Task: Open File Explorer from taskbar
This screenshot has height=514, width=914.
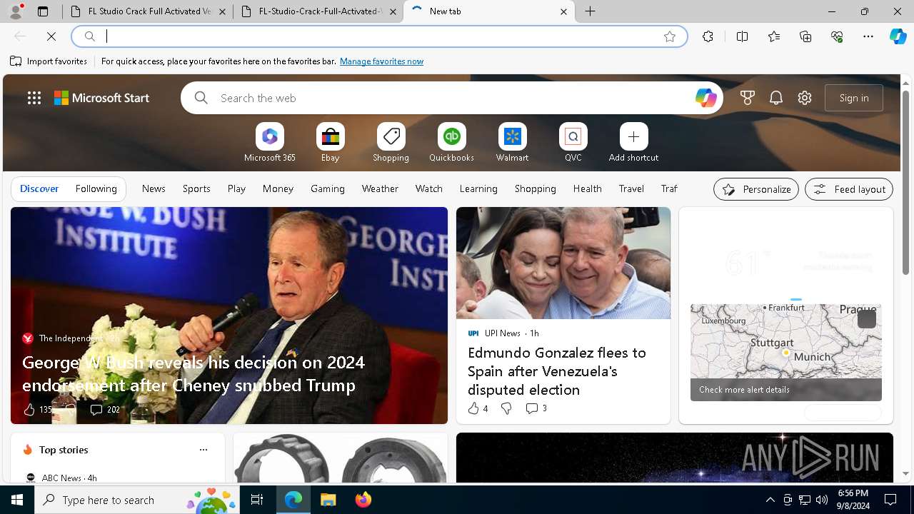Action: pyautogui.click(x=328, y=500)
